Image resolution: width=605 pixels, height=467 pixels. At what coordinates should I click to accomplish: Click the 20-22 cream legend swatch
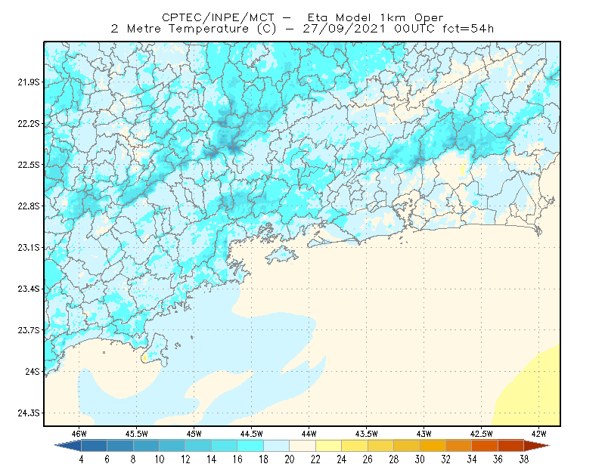click(x=302, y=446)
